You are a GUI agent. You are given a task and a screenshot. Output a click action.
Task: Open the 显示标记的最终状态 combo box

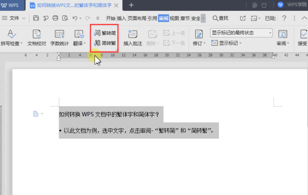[x=241, y=33]
